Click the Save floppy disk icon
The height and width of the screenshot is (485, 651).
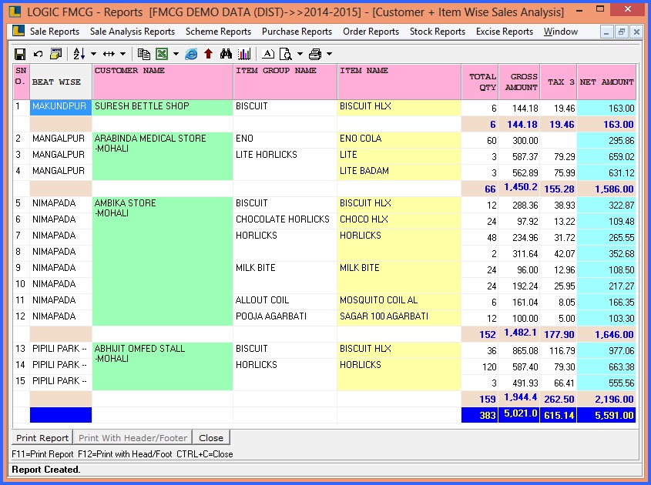click(21, 54)
